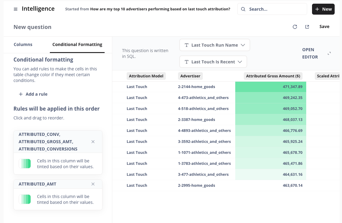The height and width of the screenshot is (223, 342).
Task: Delete the ATTRIBUTED_AMT rule with X
Action: (93, 184)
